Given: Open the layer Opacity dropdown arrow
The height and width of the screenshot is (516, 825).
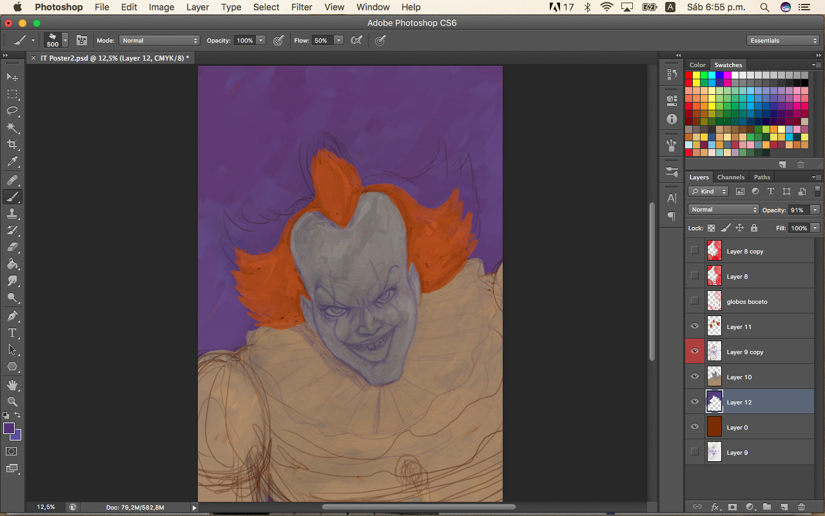Looking at the screenshot, I should [x=815, y=210].
